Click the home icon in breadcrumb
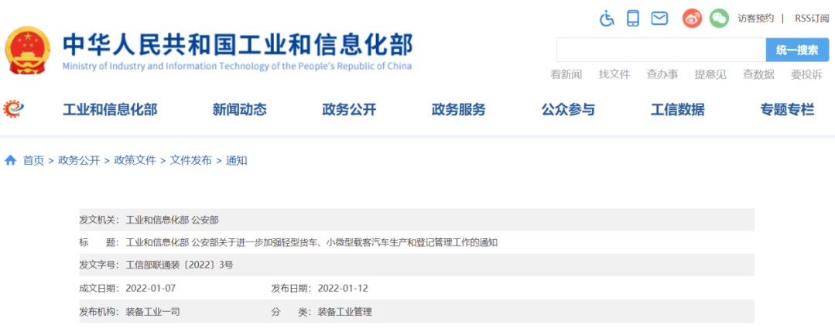 click(11, 160)
